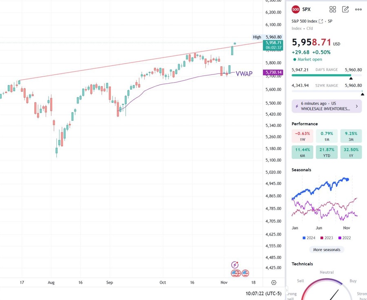The height and width of the screenshot is (300, 367).
Task: Click the Market open status link
Action: tap(309, 59)
